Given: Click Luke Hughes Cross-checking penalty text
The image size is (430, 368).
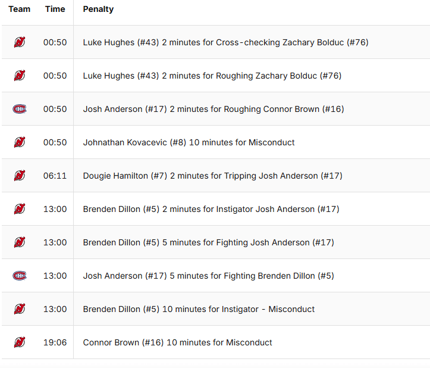Looking at the screenshot, I should (225, 42).
